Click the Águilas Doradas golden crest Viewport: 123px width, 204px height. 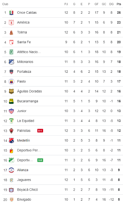[x=11, y=91]
